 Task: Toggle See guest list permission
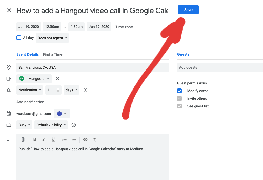point(179,106)
